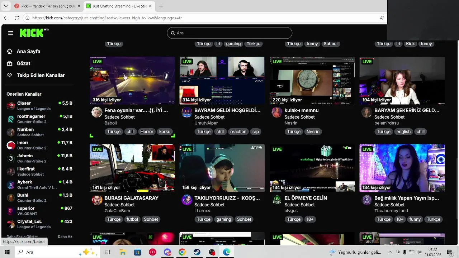Viewport: 459px width, 258px height.
Task: Click the Ara search field
Action: coord(229,33)
